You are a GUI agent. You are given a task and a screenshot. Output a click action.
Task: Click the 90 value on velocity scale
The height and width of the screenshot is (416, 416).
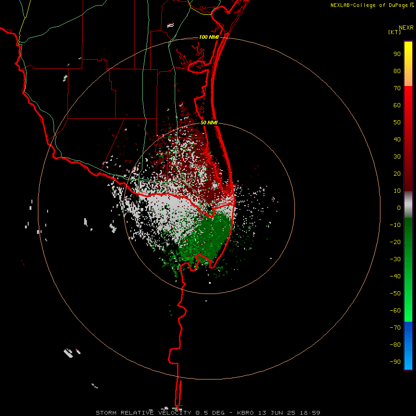click(x=397, y=54)
